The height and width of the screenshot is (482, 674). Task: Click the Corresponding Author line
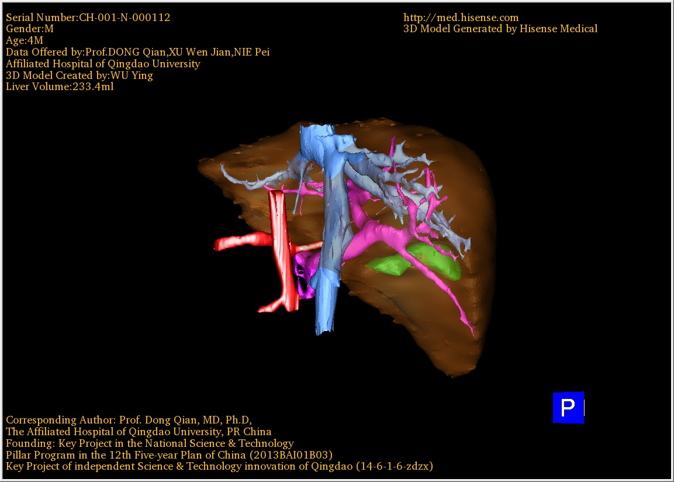click(129, 420)
